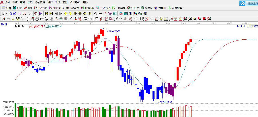The height and width of the screenshot is (117, 258).
Task: Open the 江恩轮 Gann wheel tool
Action: point(133,8)
